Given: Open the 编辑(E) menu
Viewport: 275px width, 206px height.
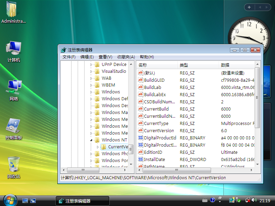Looking at the screenshot, I should pyautogui.click(x=87, y=57).
